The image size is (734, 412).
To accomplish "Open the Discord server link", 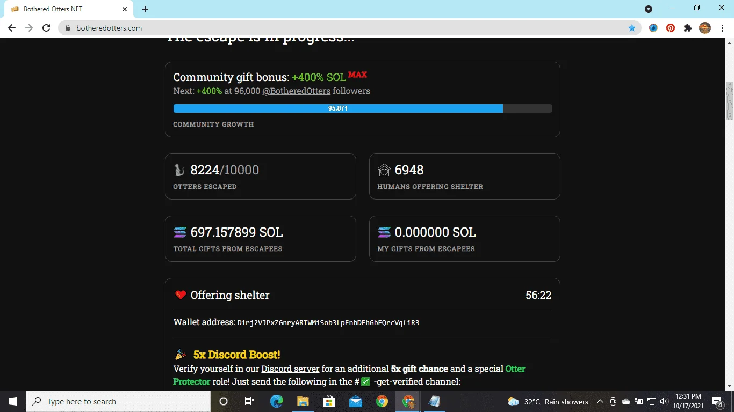I will [290, 369].
